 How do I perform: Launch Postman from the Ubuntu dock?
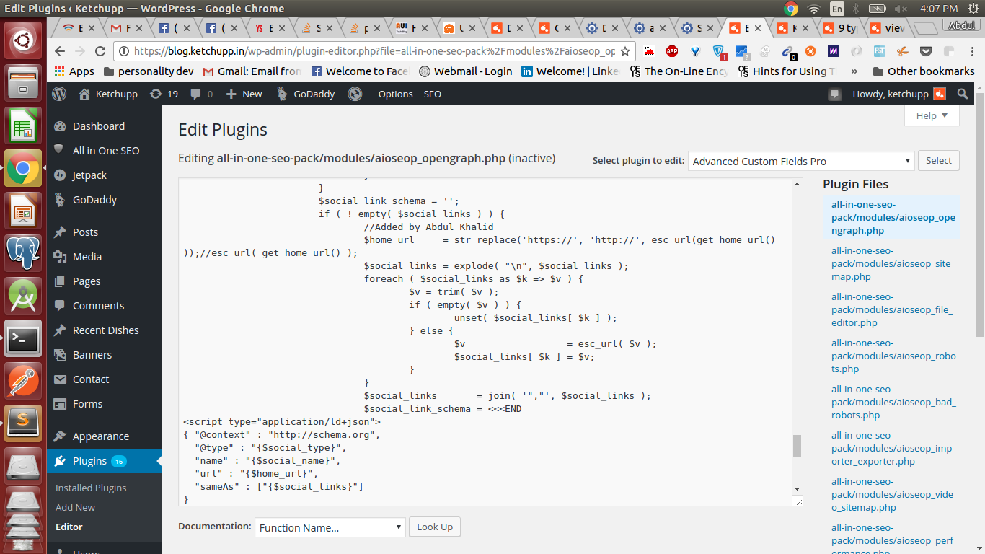[23, 380]
